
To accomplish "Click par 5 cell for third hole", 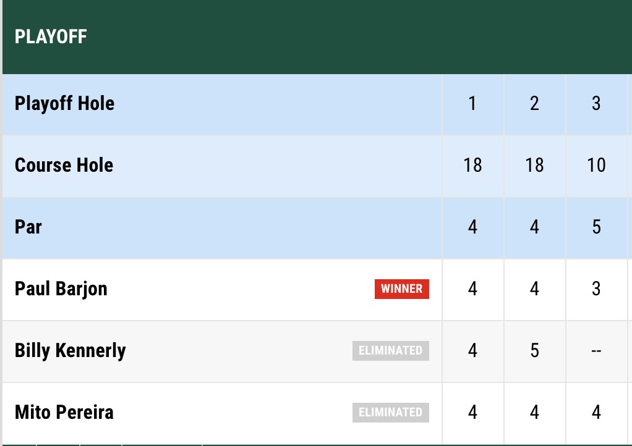I will pyautogui.click(x=596, y=227).
